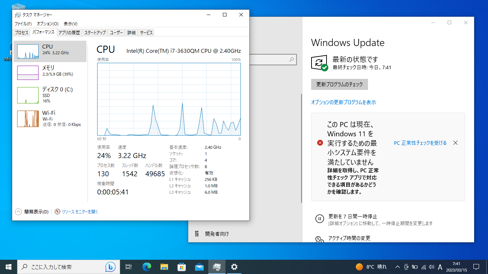Click the pause updates for 7 days icon
The image size is (488, 274).
tap(319, 219)
